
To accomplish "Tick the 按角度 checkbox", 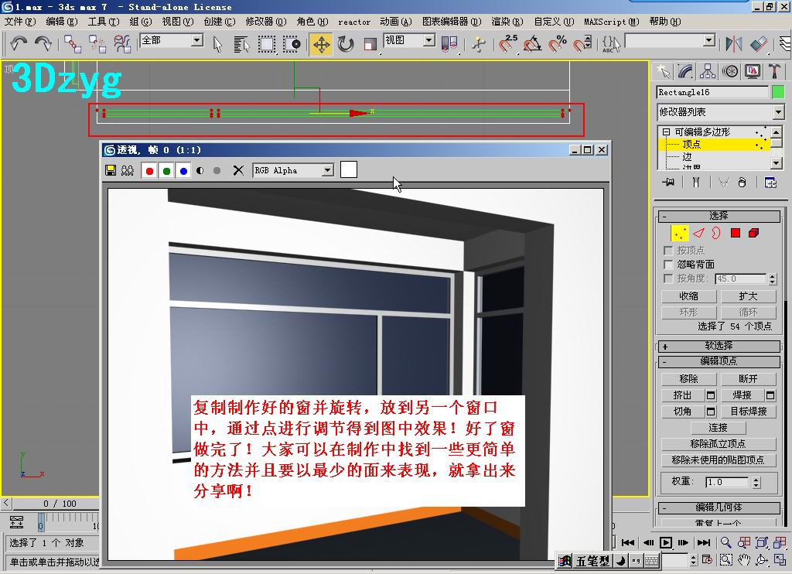I will click(668, 278).
